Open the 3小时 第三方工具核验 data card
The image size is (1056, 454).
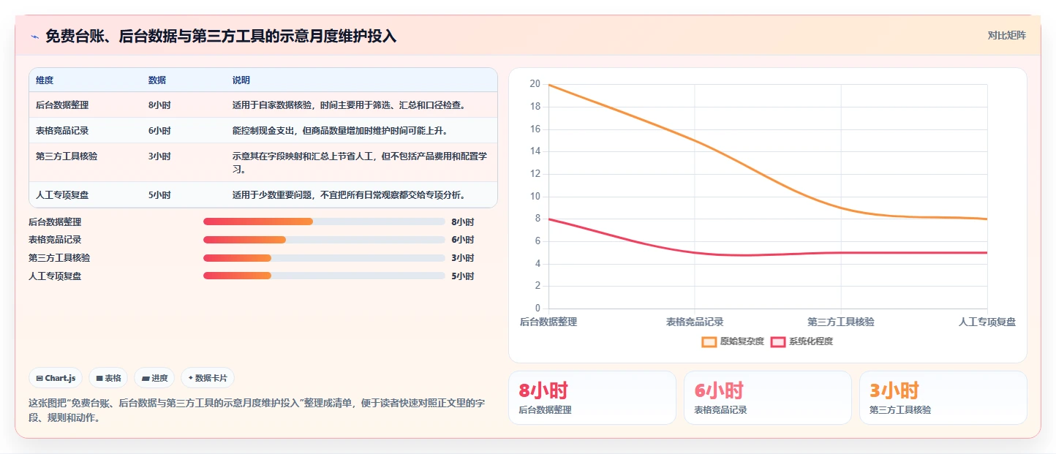943,398
